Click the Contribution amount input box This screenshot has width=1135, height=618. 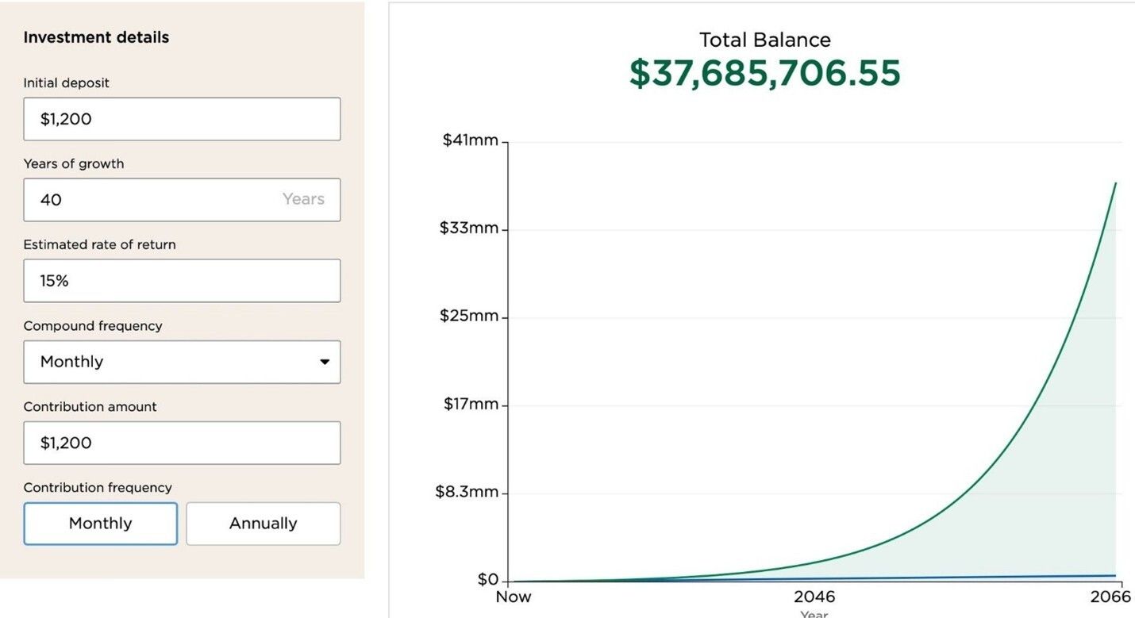[x=182, y=443]
